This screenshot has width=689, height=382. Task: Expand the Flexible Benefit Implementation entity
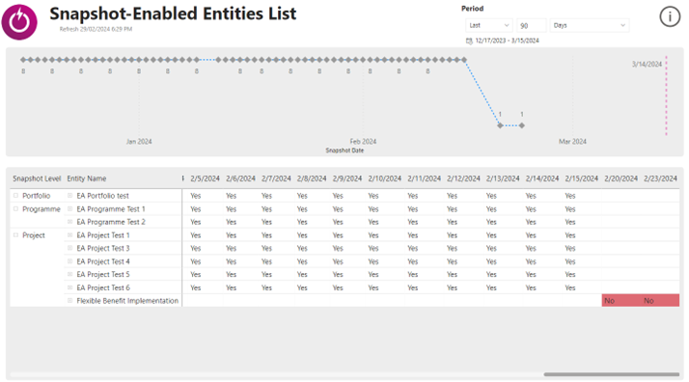[69, 301]
